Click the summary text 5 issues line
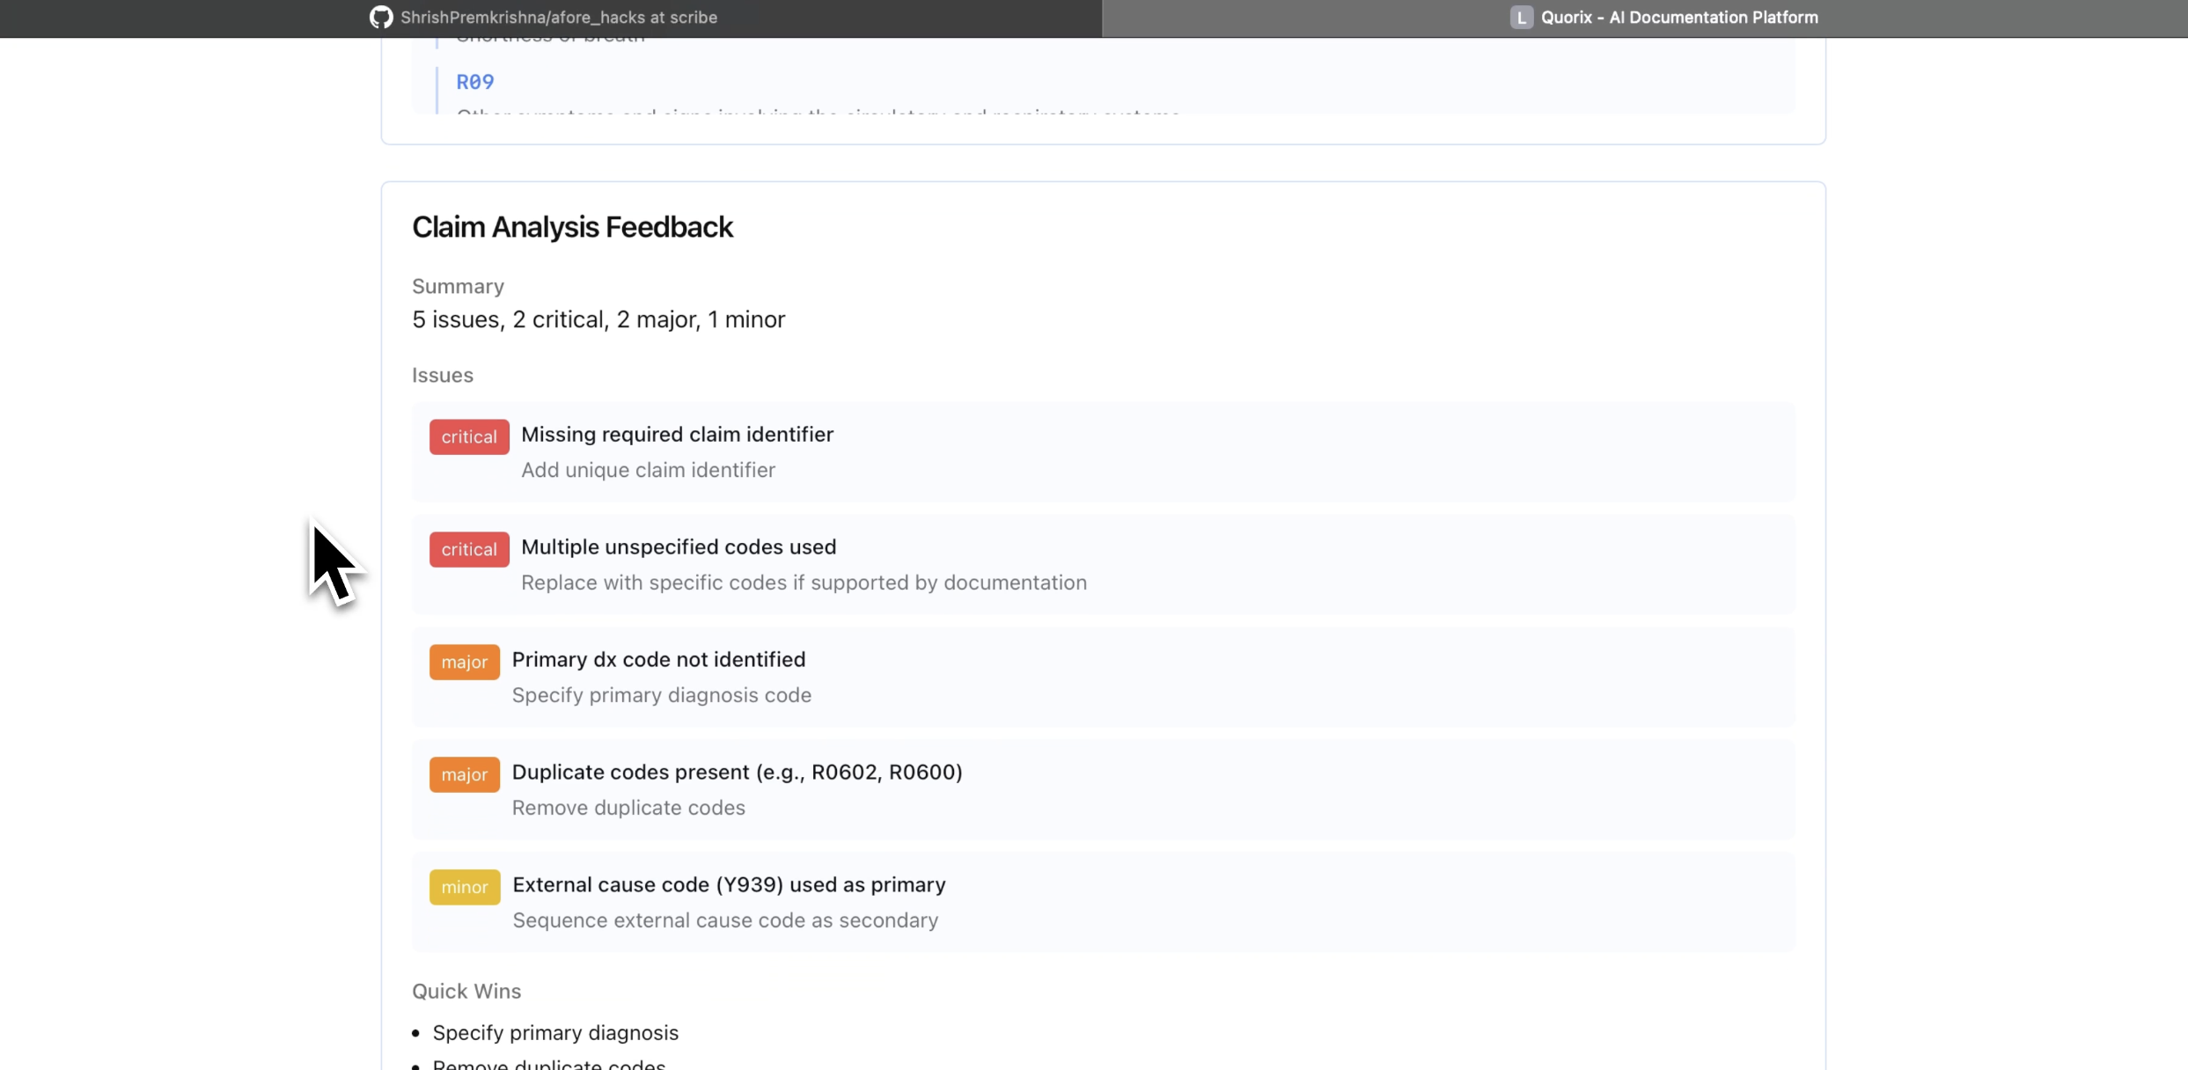Image resolution: width=2188 pixels, height=1070 pixels. [x=598, y=319]
